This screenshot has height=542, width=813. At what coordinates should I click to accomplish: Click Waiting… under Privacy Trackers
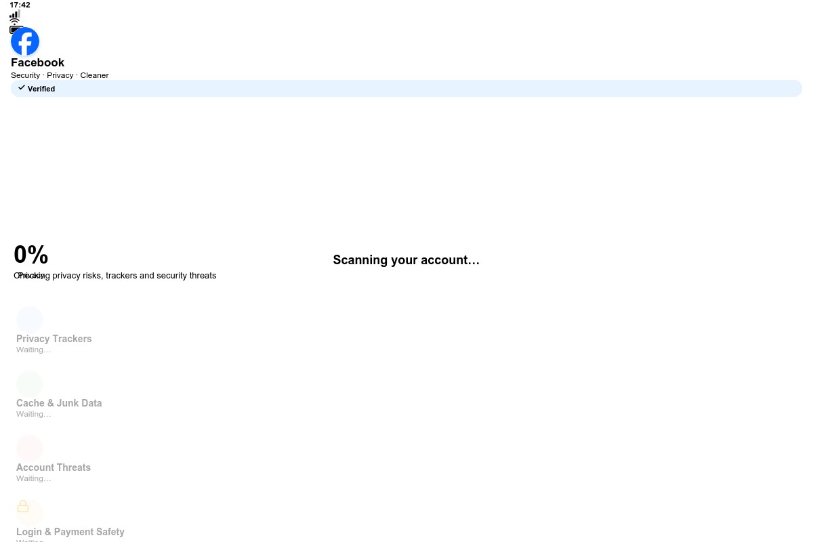click(34, 350)
